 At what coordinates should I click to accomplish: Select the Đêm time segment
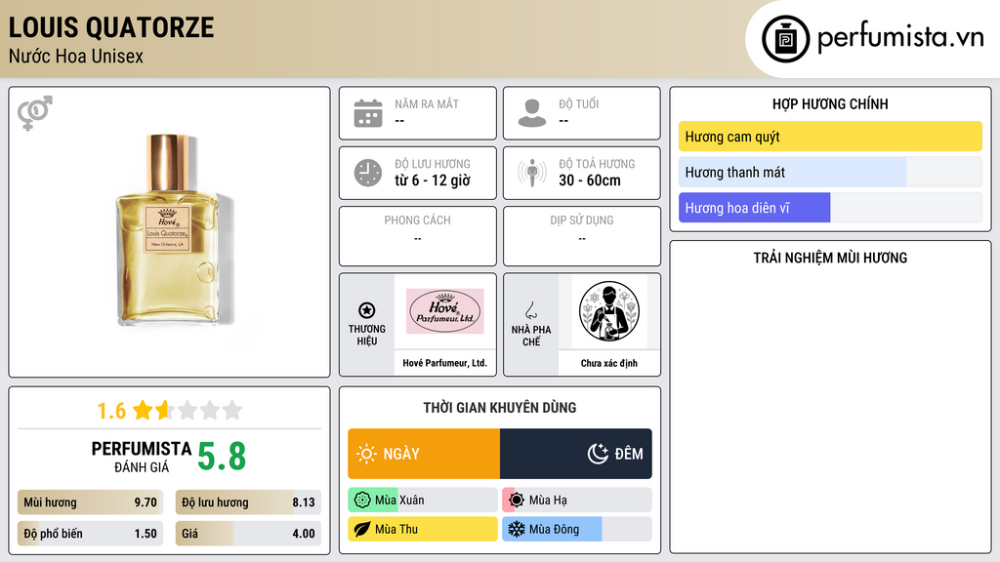click(x=576, y=454)
